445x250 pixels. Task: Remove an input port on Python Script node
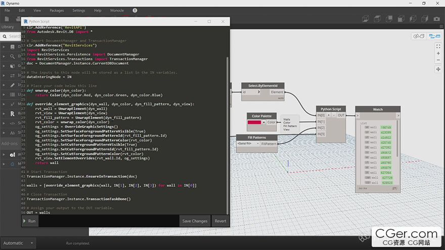334,115
